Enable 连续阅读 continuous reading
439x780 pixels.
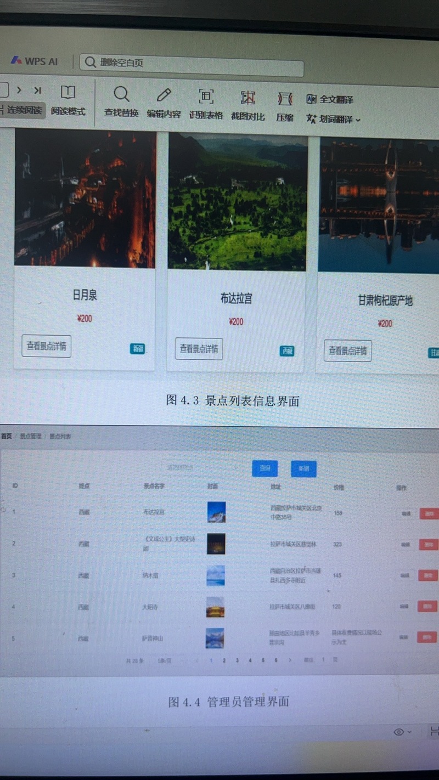pos(22,110)
